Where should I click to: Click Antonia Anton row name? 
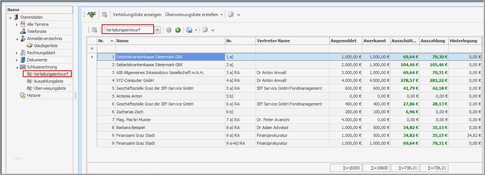129,96
